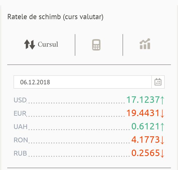
Task: Click the red down arrow beside RUB
Action: [x=162, y=153]
